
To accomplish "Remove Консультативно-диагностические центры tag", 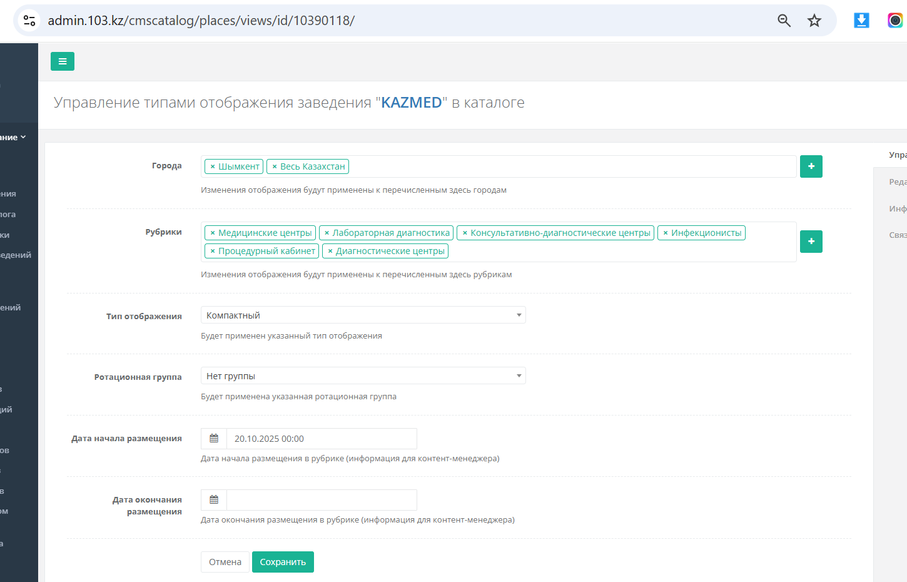I will tap(465, 233).
